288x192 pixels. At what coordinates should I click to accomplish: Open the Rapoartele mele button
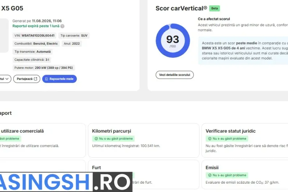tap(59, 79)
